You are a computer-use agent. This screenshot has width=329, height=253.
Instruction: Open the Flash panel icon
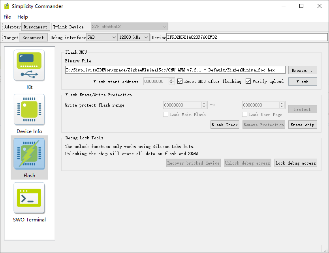pyautogui.click(x=29, y=154)
